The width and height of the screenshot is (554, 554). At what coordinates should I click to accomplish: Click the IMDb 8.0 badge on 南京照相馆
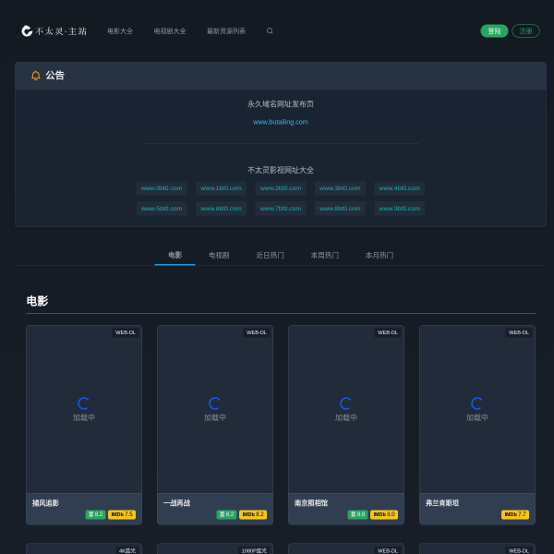tap(384, 514)
